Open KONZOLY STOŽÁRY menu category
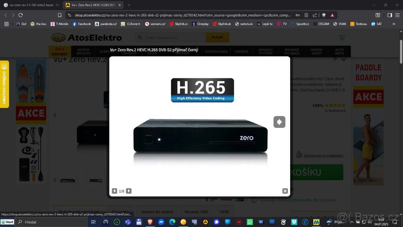The height and width of the screenshot is (227, 403). [x=266, y=51]
